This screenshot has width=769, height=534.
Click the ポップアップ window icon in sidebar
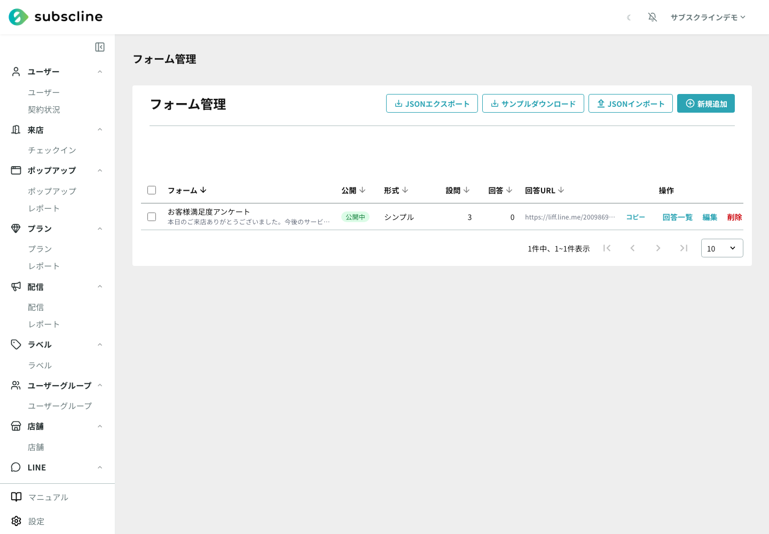pos(16,170)
